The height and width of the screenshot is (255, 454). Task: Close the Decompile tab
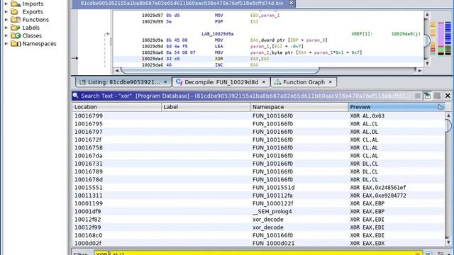pos(264,82)
